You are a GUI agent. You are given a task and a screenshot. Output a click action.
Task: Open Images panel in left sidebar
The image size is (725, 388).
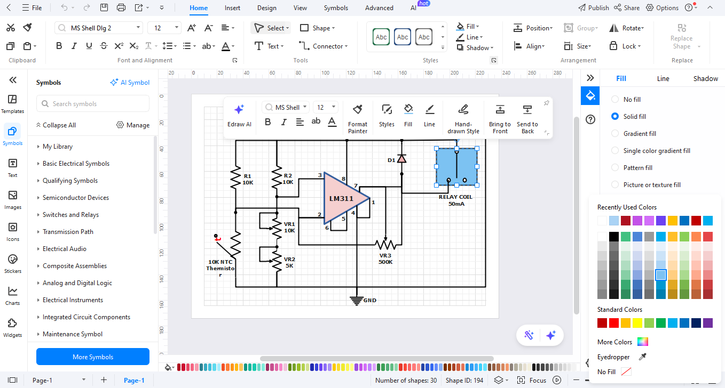click(13, 200)
